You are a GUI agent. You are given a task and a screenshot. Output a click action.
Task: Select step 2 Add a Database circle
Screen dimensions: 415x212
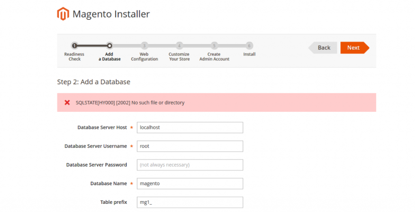click(x=109, y=46)
